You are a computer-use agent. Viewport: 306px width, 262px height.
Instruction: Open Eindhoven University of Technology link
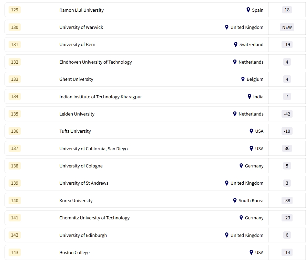95,62
